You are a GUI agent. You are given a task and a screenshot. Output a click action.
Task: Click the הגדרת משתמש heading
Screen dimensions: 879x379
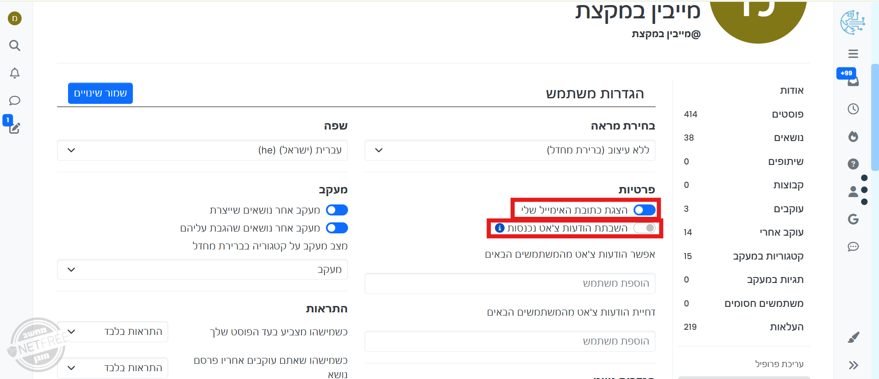[595, 94]
